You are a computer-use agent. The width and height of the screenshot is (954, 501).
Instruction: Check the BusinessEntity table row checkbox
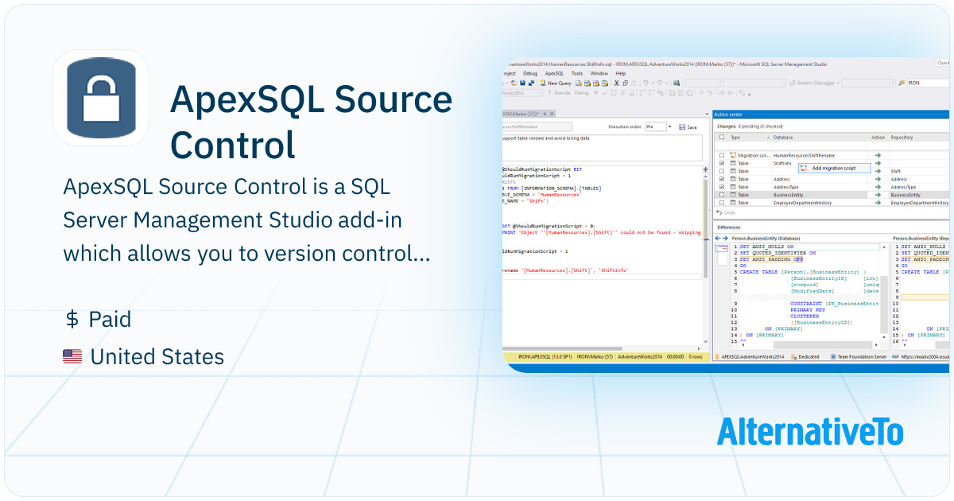click(722, 195)
